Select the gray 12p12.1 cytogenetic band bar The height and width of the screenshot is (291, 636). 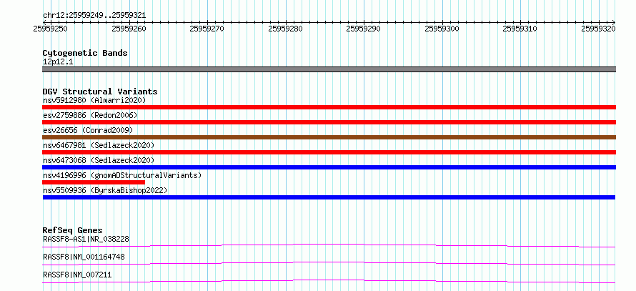(x=329, y=69)
